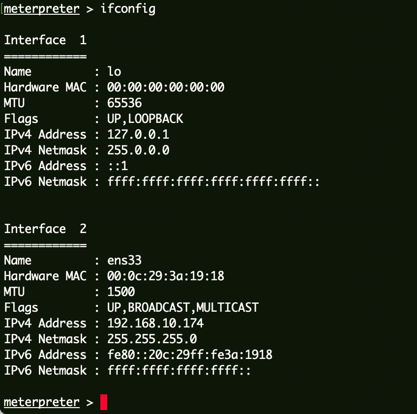This screenshot has height=414, width=417.
Task: Click the IPv4 address 192.168.10.174
Action: (155, 324)
